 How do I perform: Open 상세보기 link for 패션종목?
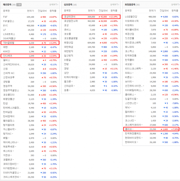click(54, 5)
